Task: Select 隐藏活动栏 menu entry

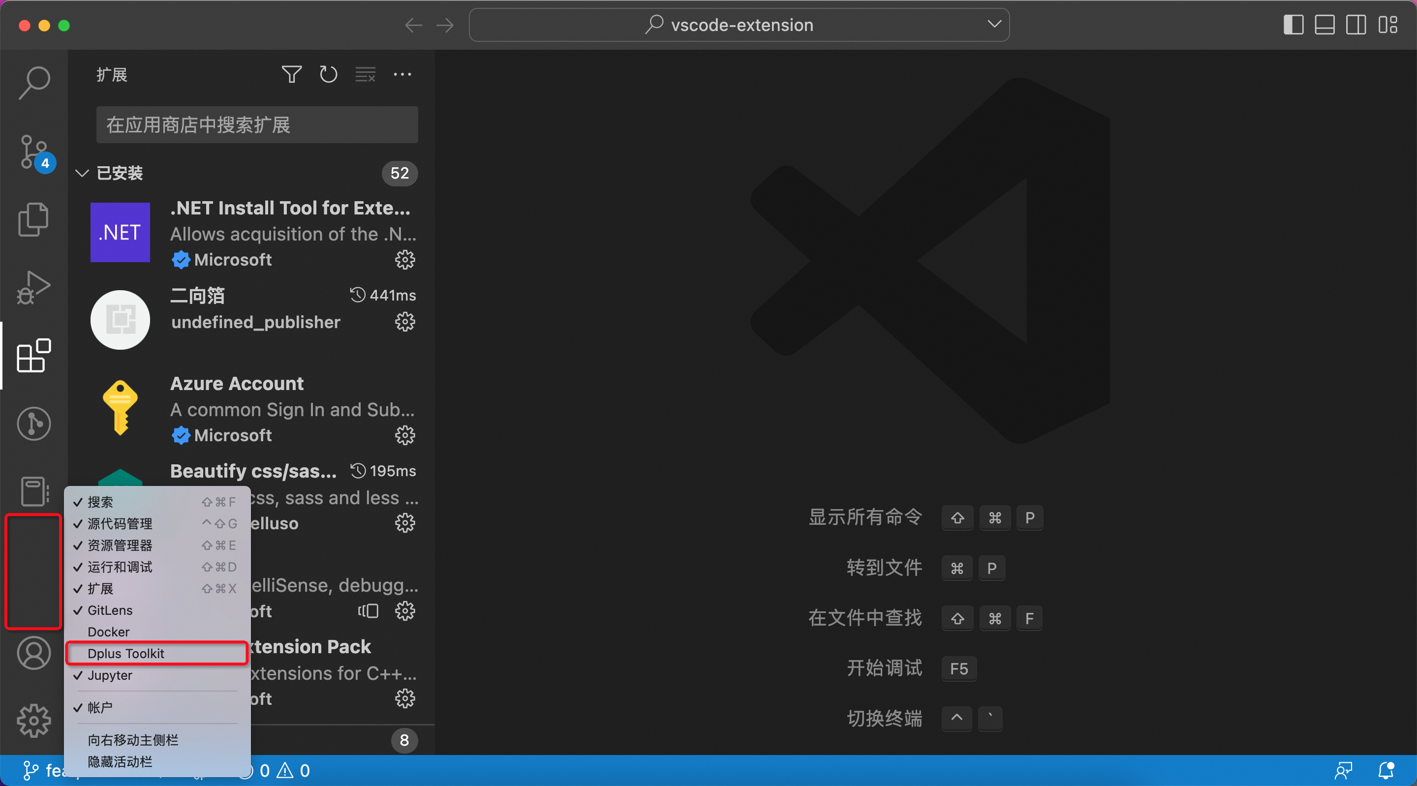Action: [157, 761]
